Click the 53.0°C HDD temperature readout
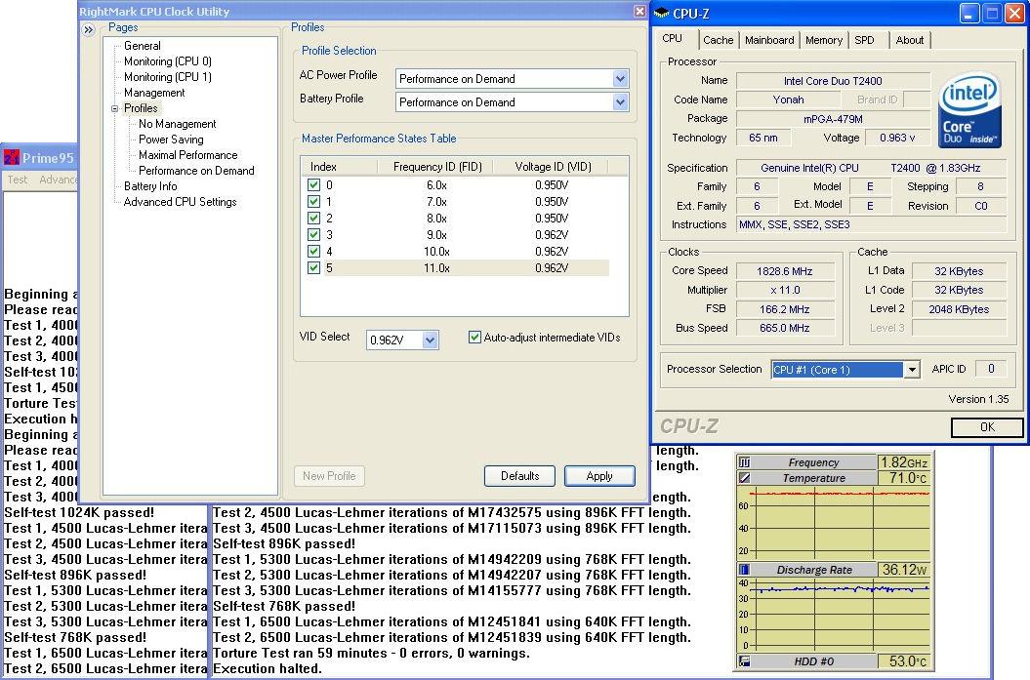Screen dimensions: 1030x680 coord(904,660)
